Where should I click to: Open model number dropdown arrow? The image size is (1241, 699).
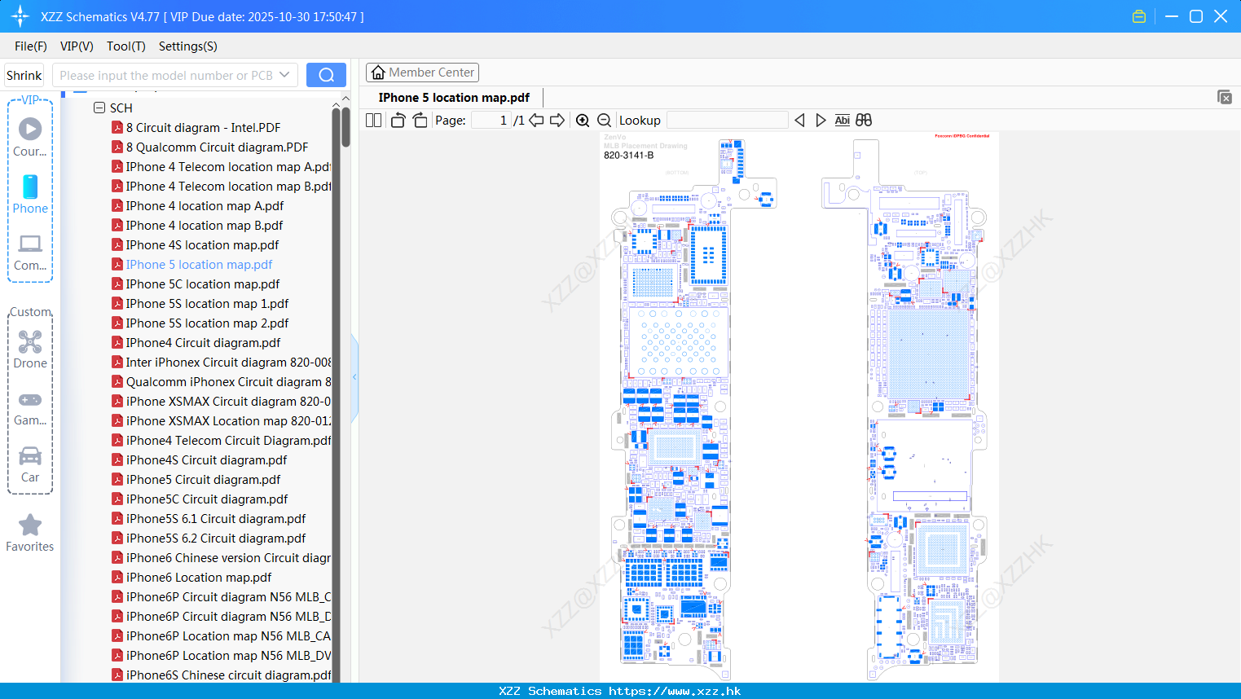284,75
